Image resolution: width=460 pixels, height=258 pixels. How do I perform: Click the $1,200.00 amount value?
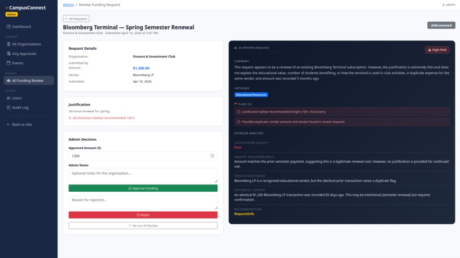click(x=141, y=68)
